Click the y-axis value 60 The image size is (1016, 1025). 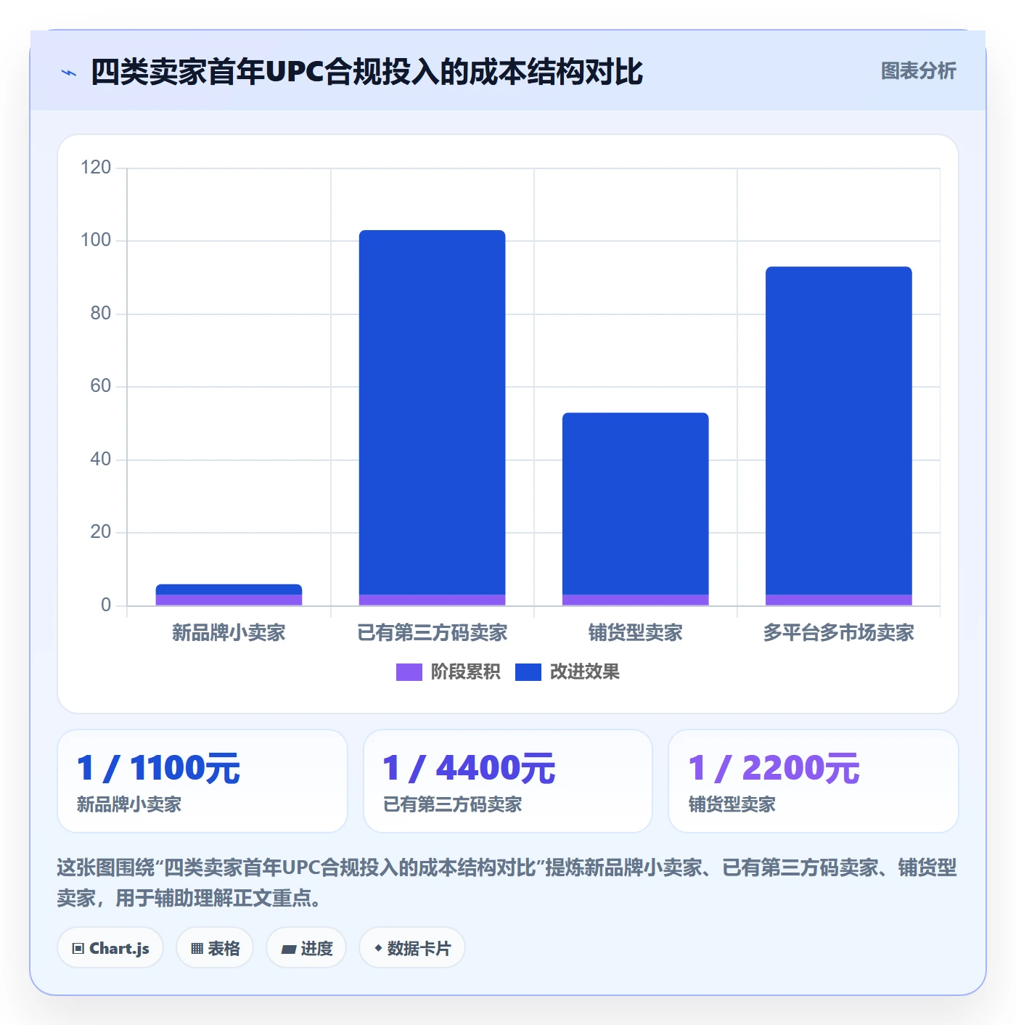click(x=100, y=386)
